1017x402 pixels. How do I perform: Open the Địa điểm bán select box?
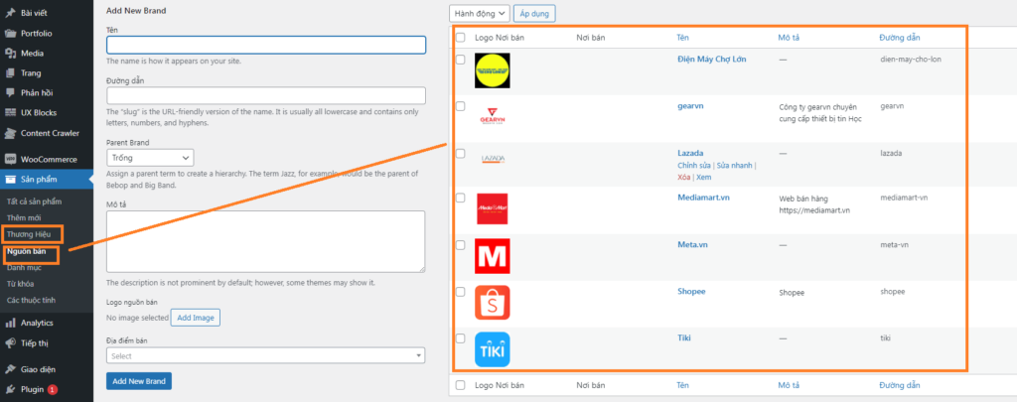click(x=266, y=355)
